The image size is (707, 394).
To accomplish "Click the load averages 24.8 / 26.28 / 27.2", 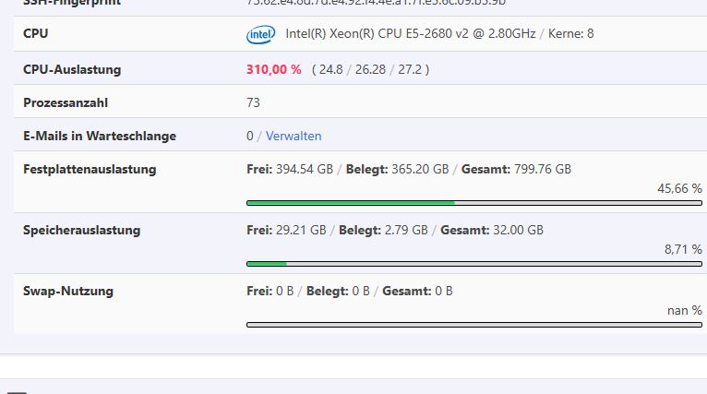I will click(370, 69).
